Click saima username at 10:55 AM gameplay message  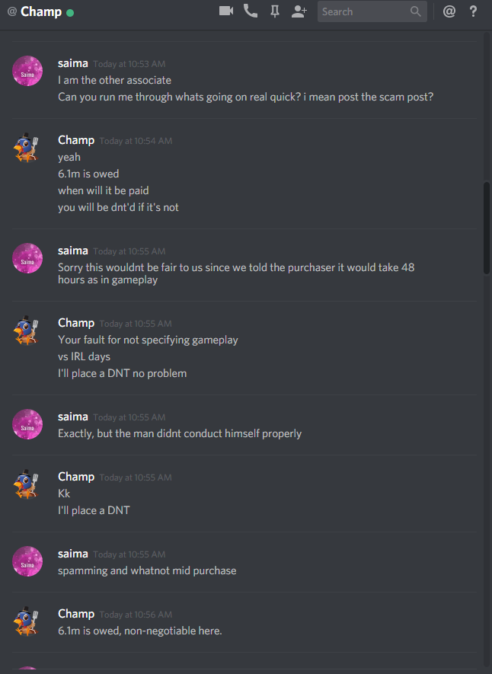coord(73,251)
